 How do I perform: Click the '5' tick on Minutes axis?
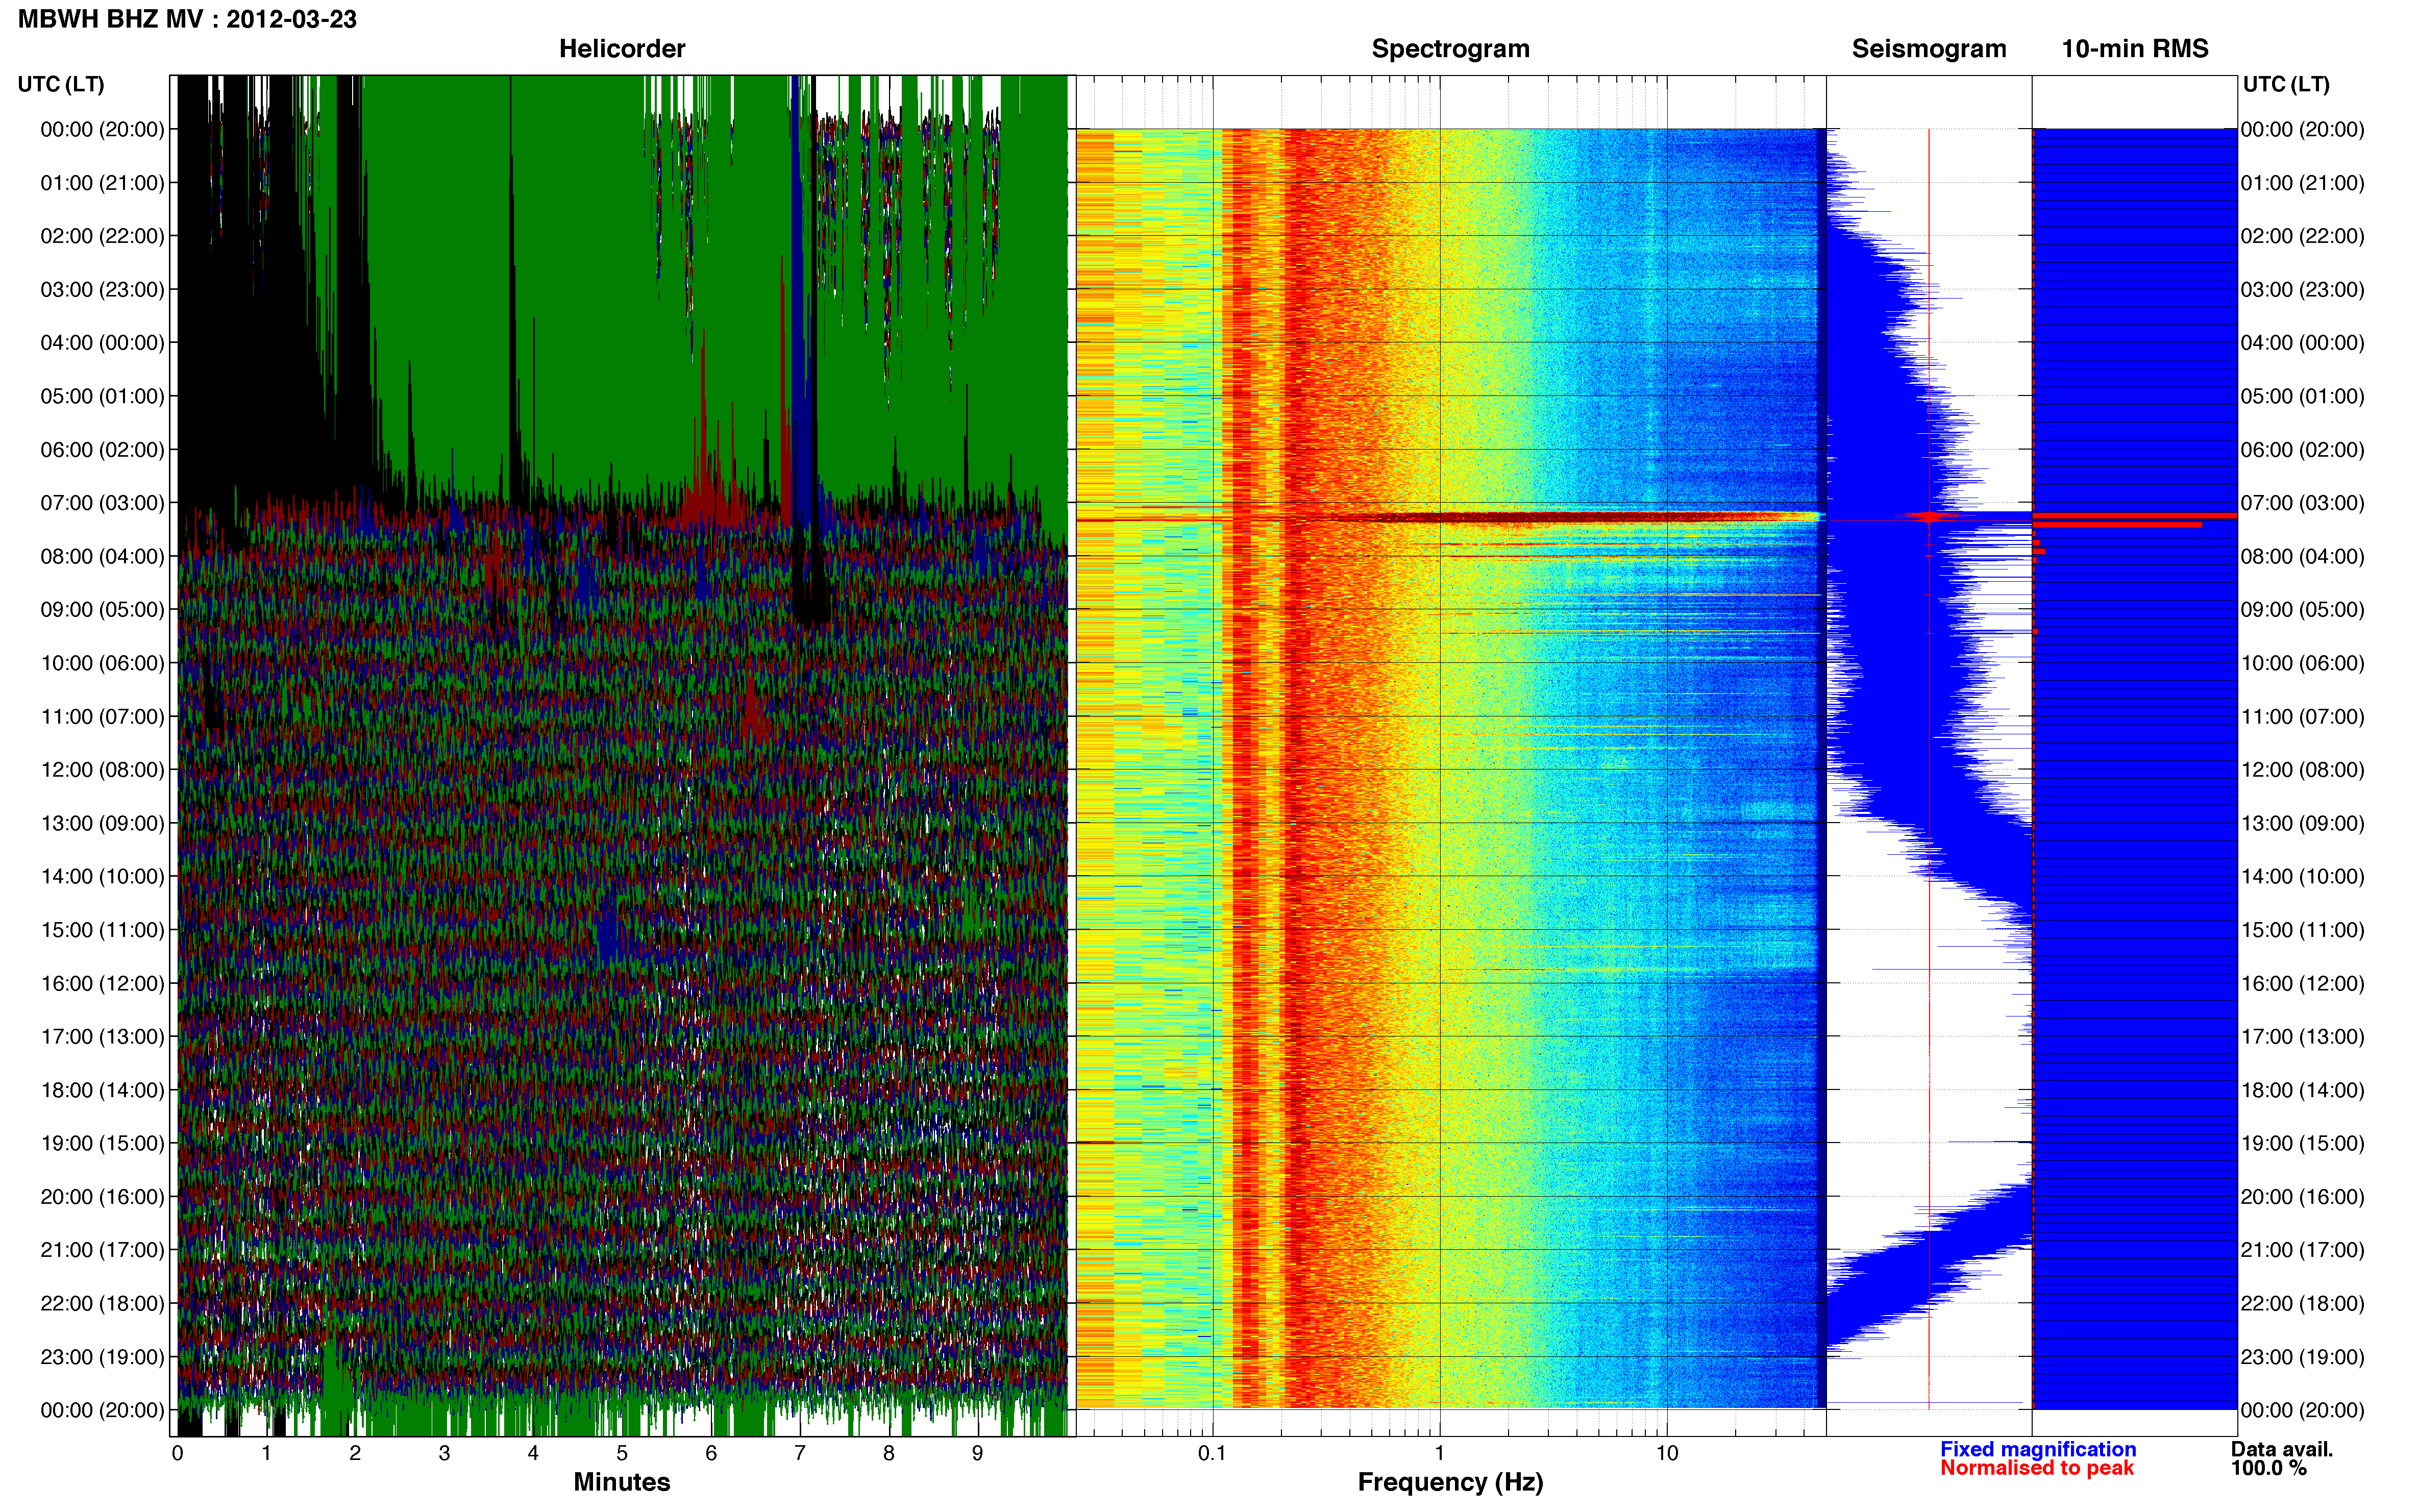pos(622,1453)
